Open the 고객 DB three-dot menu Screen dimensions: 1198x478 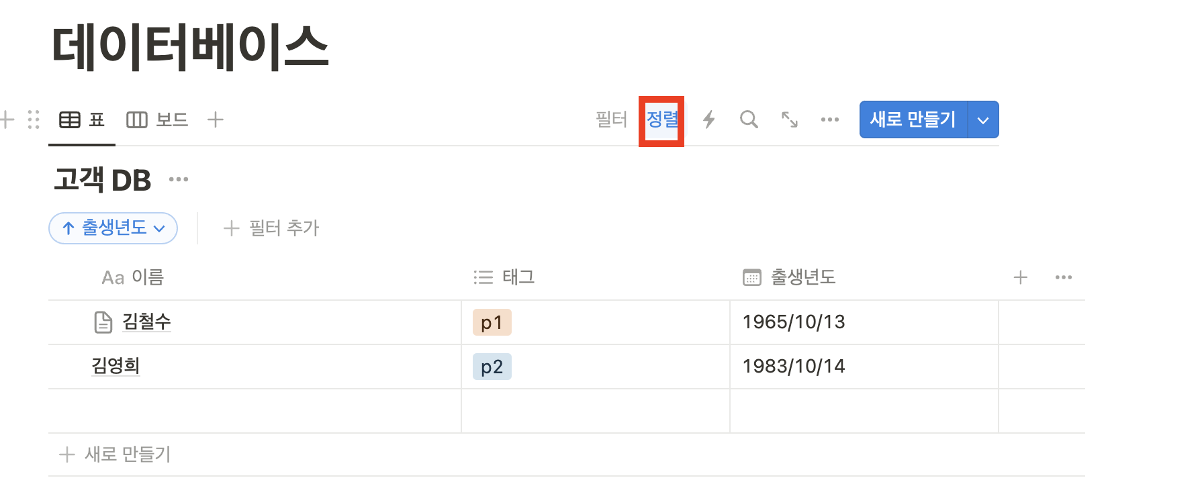179,179
